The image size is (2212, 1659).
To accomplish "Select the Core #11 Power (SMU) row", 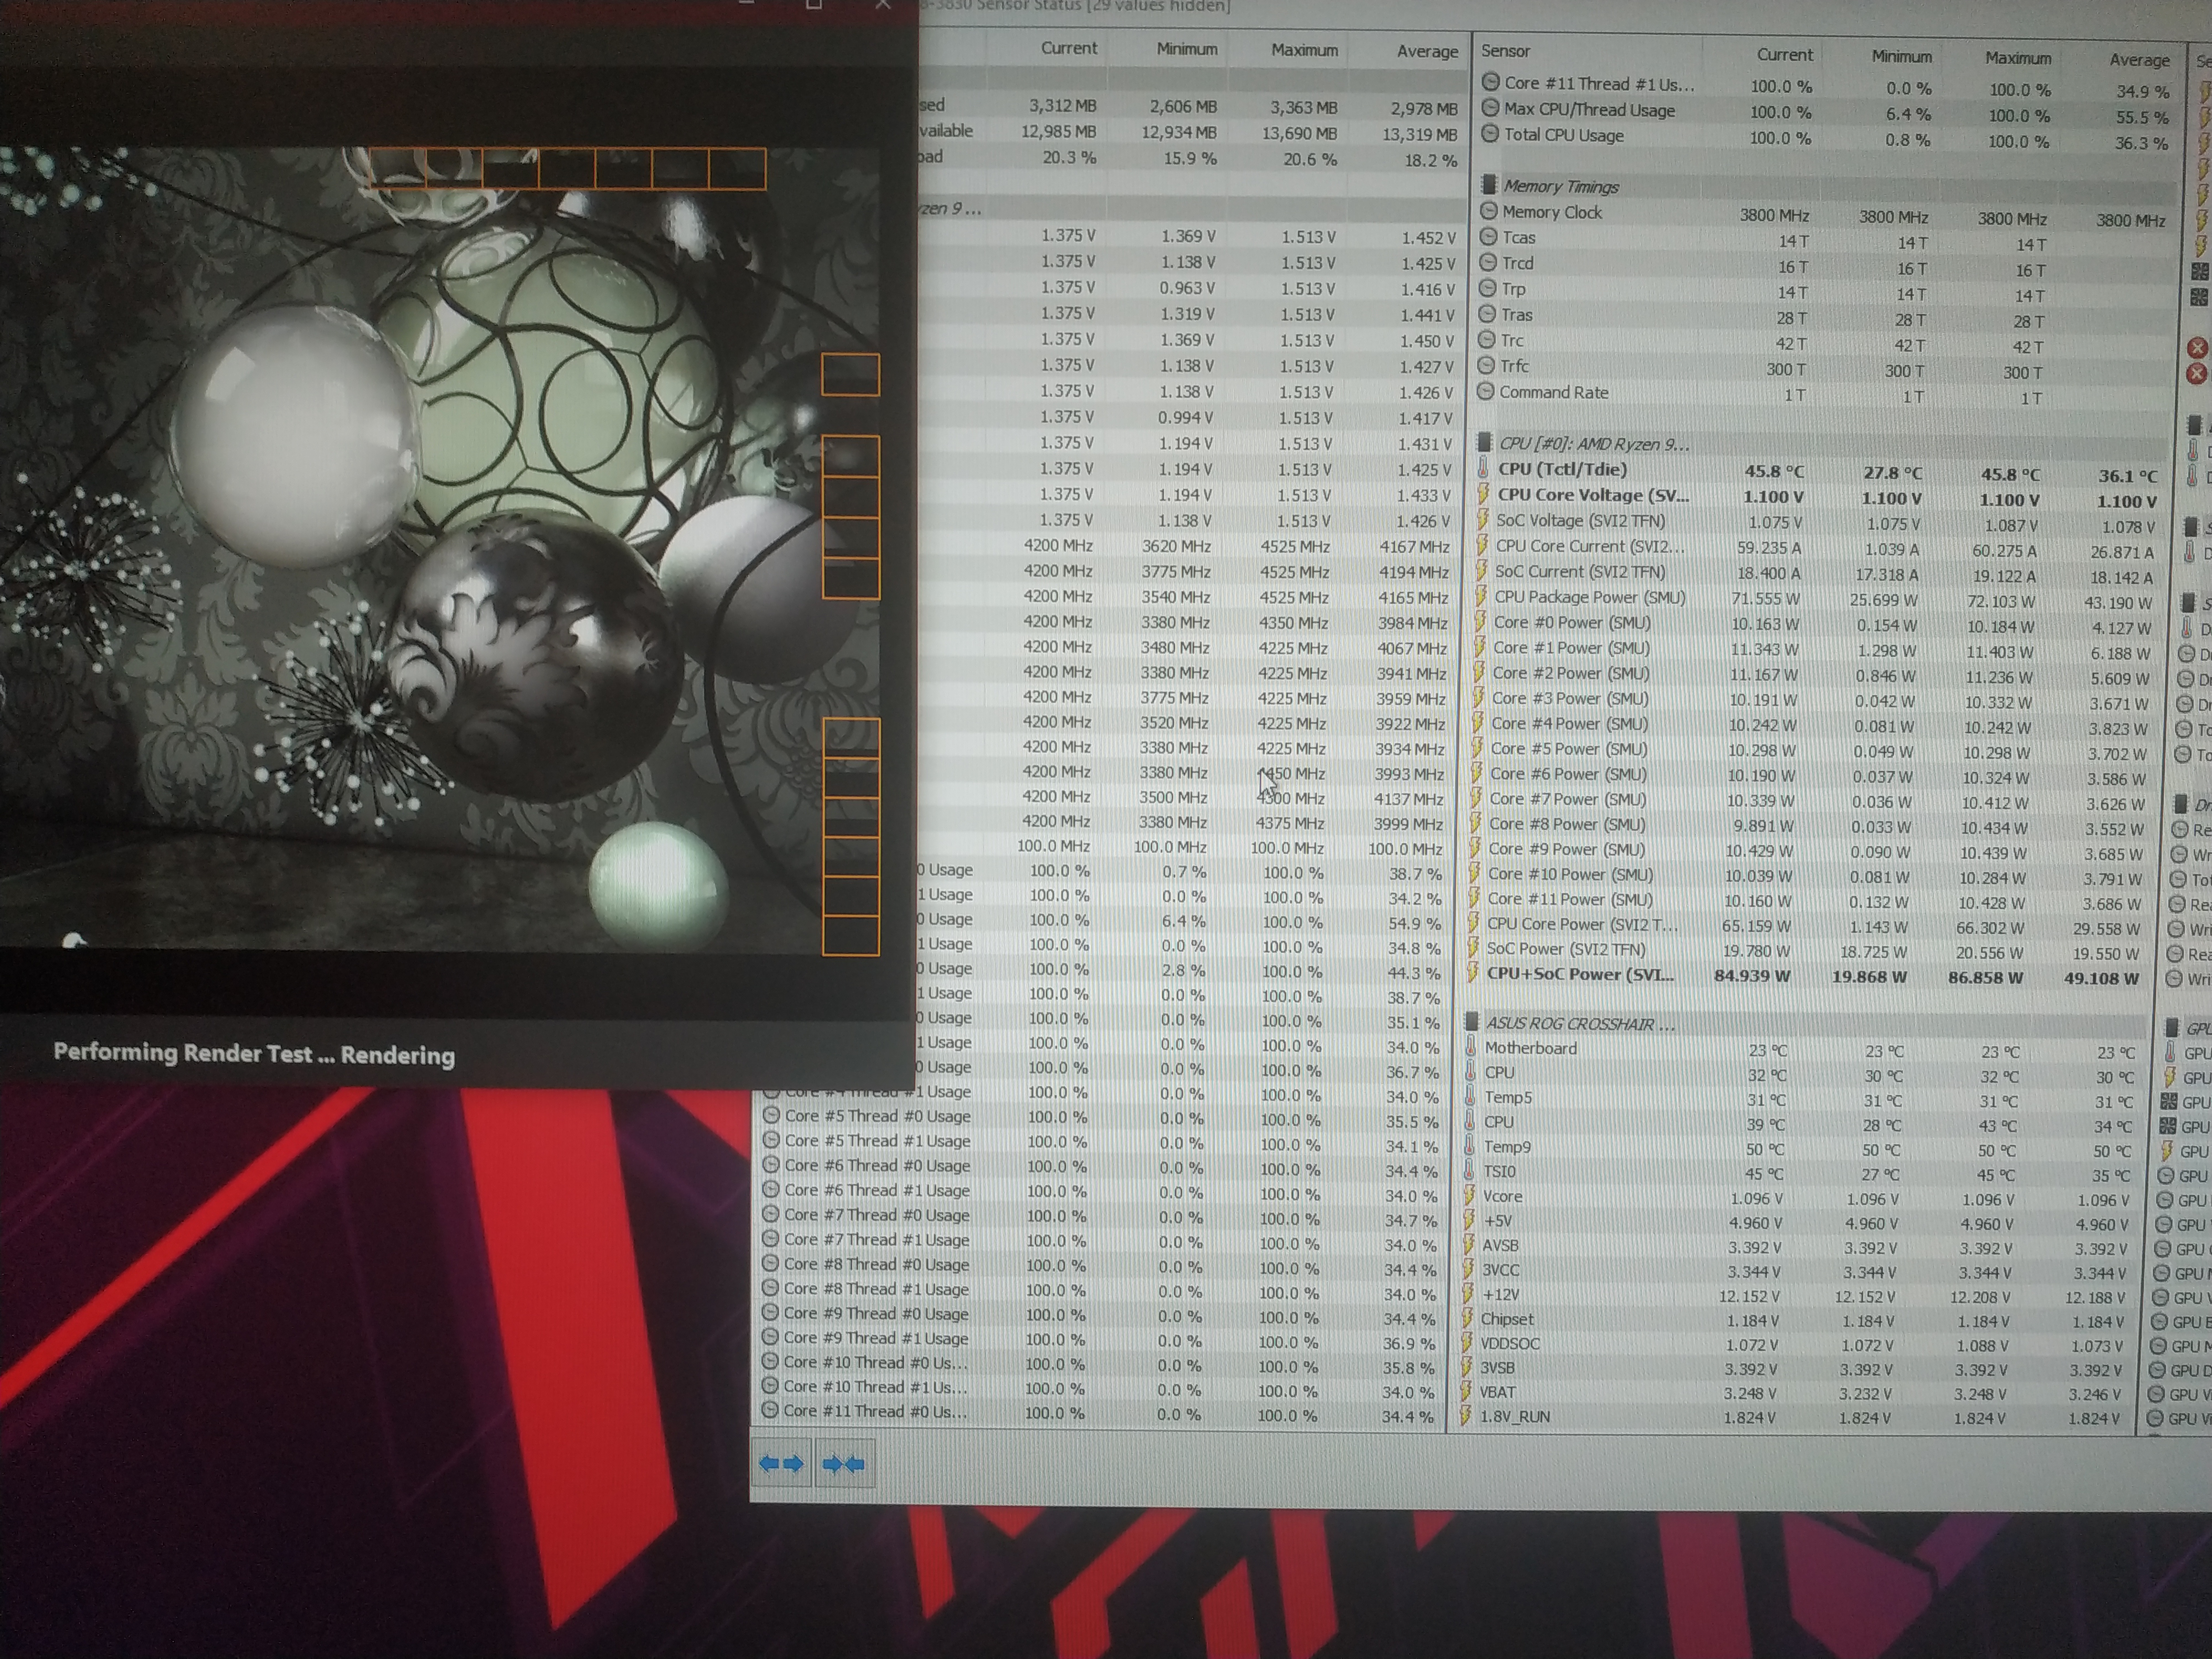I will click(1570, 899).
